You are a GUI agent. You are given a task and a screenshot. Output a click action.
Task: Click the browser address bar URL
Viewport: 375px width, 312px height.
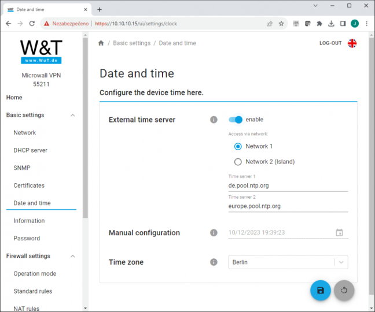pyautogui.click(x=136, y=23)
